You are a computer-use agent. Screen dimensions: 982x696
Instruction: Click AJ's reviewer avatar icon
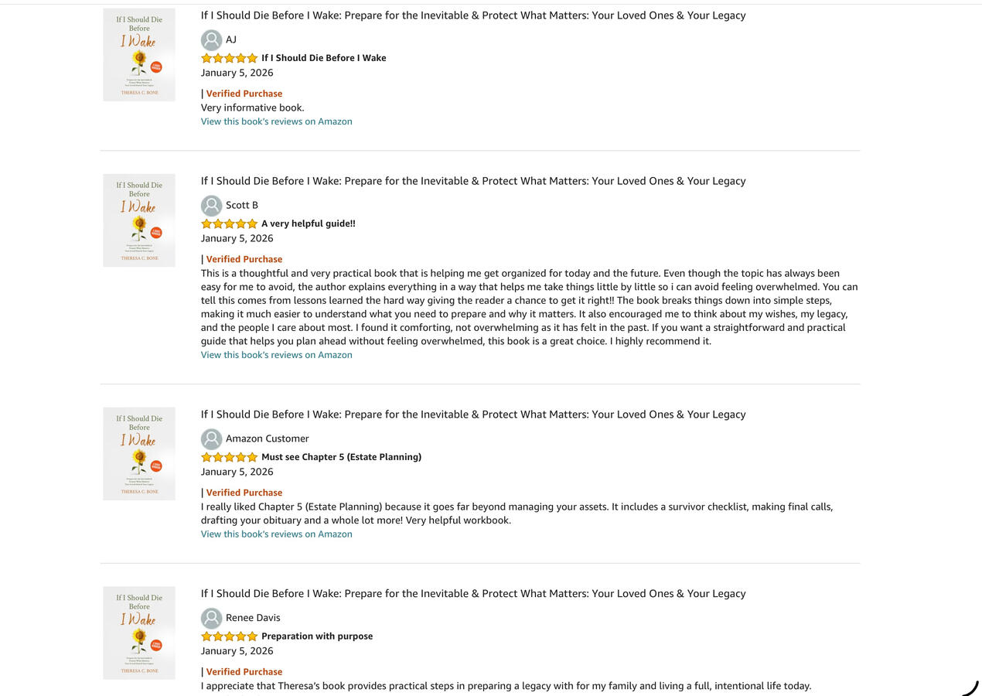coord(211,40)
